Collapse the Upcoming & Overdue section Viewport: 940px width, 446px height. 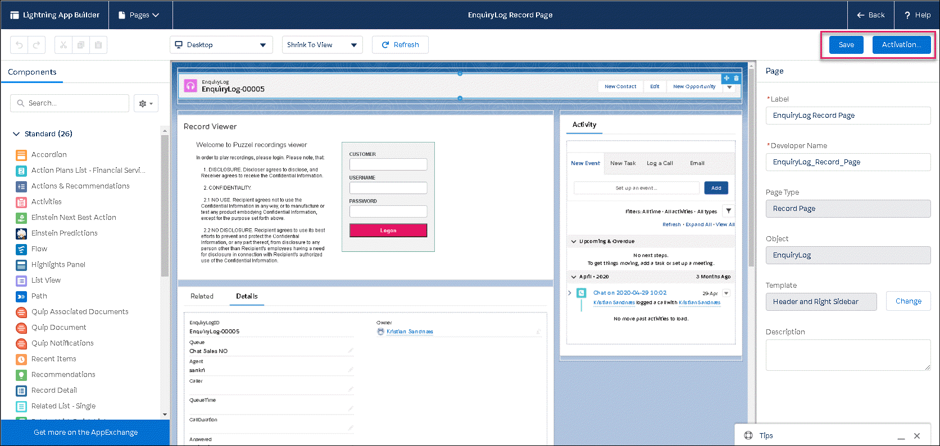574,241
